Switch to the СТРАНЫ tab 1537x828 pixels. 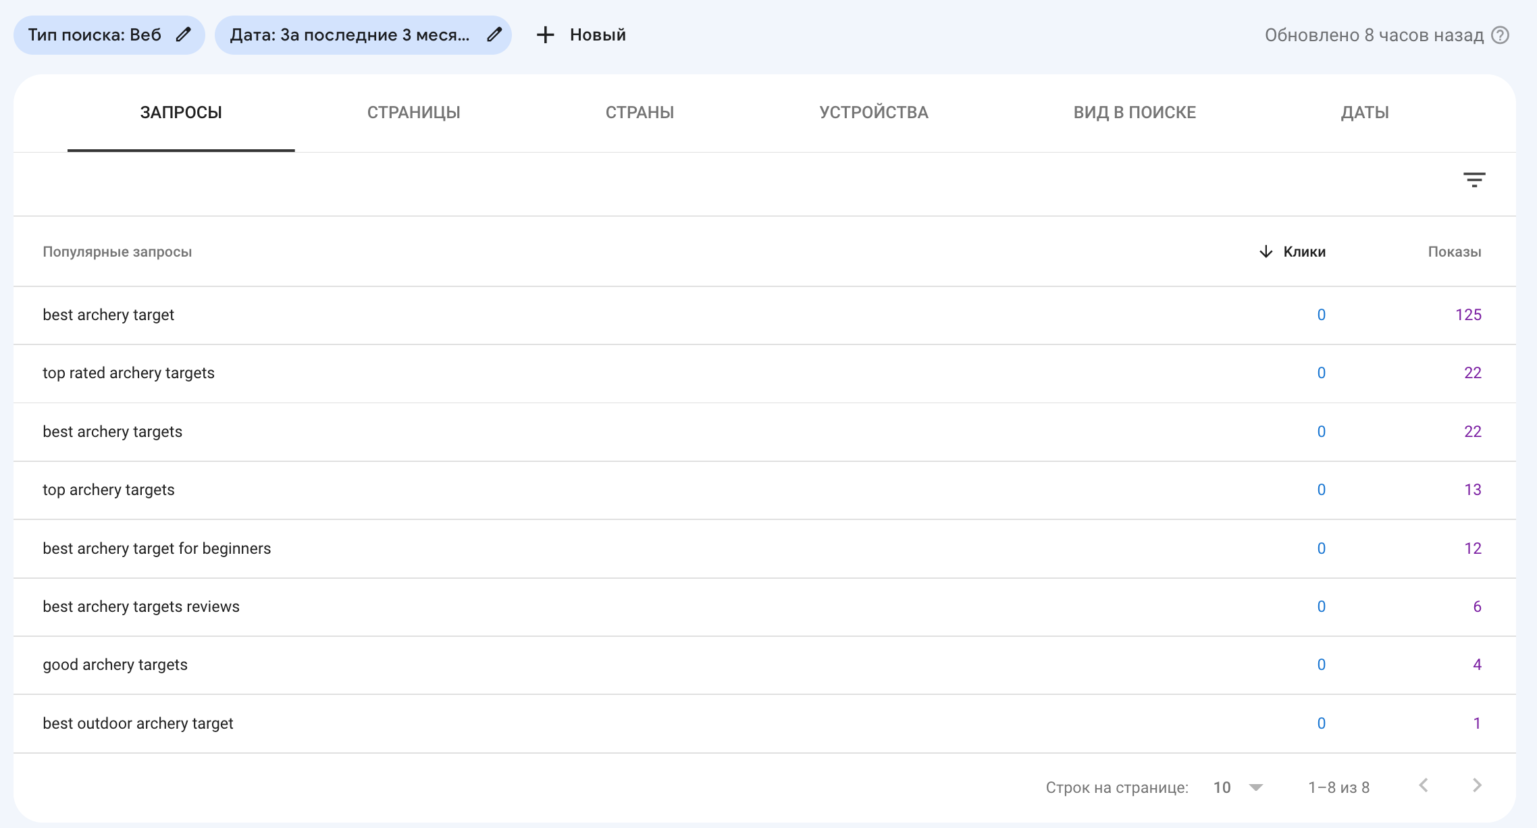tap(640, 113)
